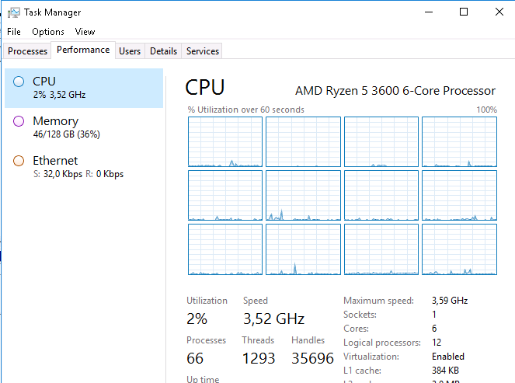This screenshot has width=515, height=383.
Task: Click the orange Ethernet circle icon
Action: (19, 161)
